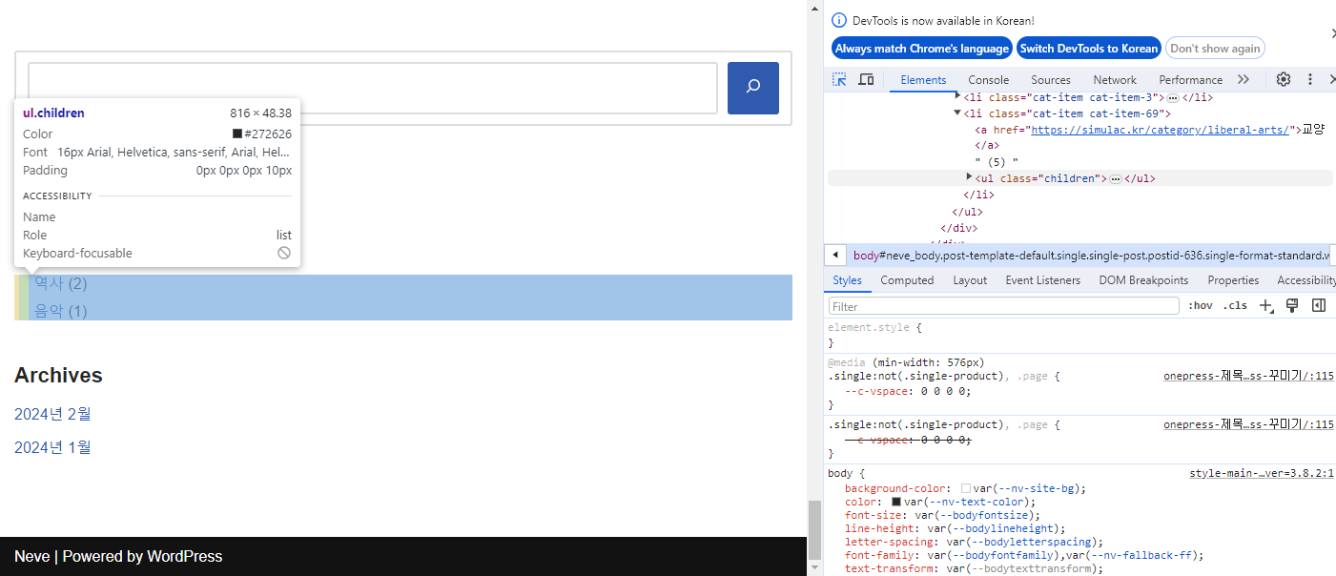Click Switch DevTools to Korean button
This screenshot has height=576, width=1336.
pos(1089,49)
